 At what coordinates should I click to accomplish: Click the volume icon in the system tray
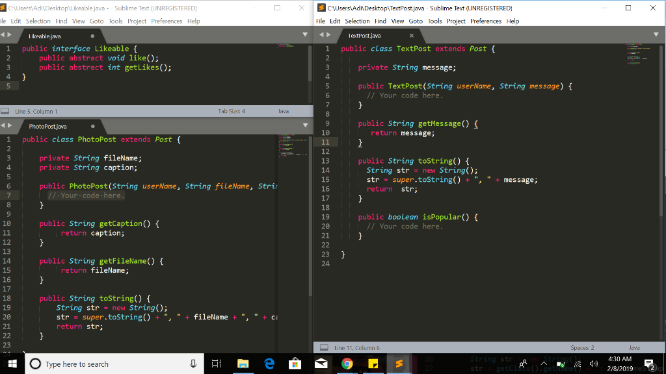[x=593, y=364]
